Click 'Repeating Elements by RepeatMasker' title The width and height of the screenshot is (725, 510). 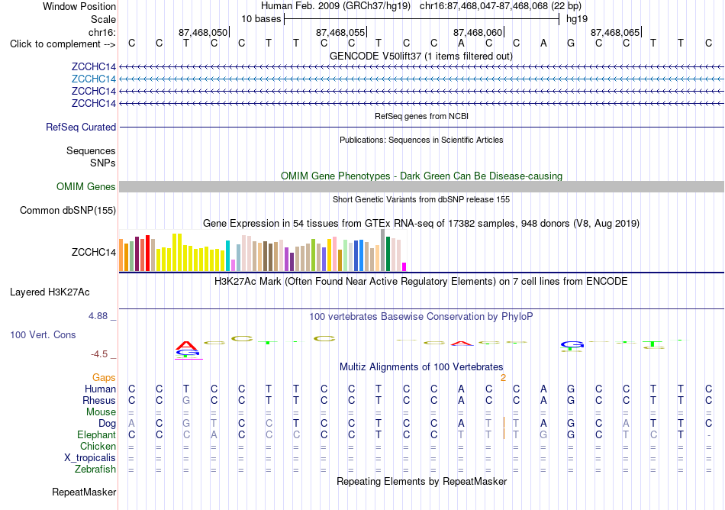coord(421,482)
